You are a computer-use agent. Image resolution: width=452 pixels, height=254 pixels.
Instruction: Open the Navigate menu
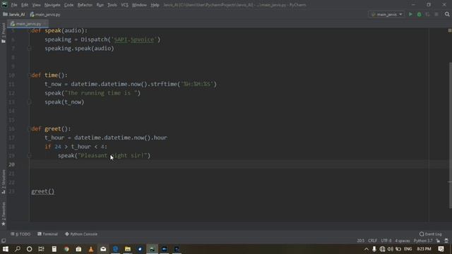(52, 5)
